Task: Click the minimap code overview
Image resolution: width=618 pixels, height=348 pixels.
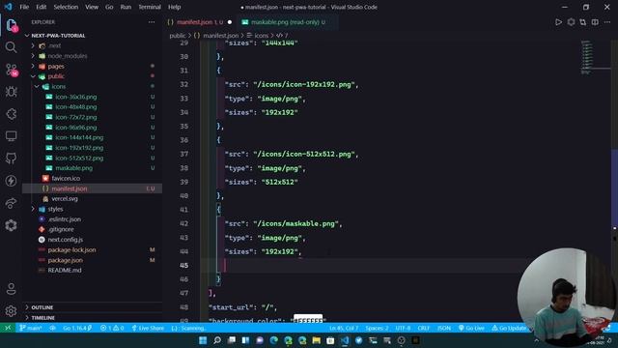Action: coord(587,57)
